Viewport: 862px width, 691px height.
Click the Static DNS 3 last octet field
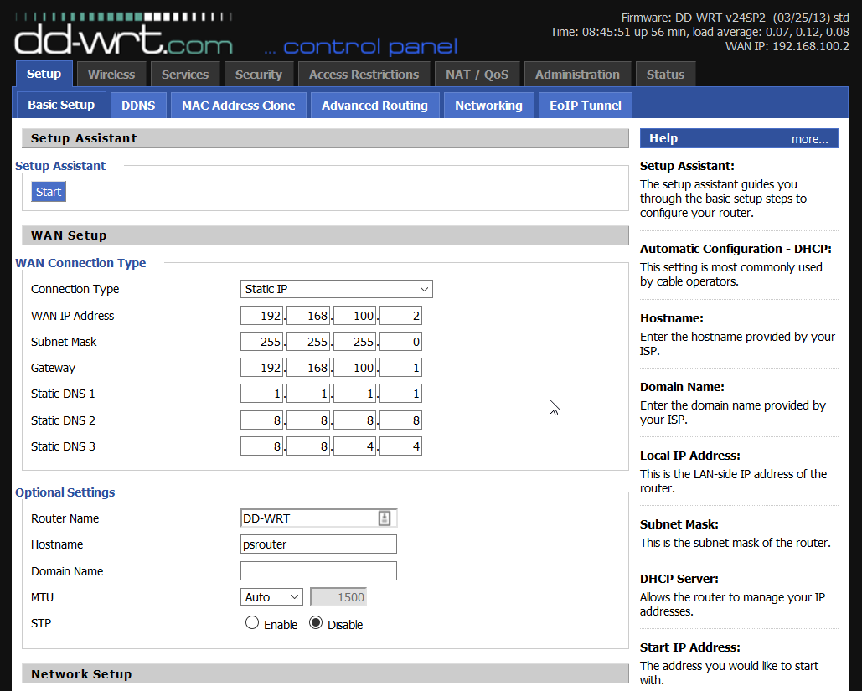click(400, 446)
